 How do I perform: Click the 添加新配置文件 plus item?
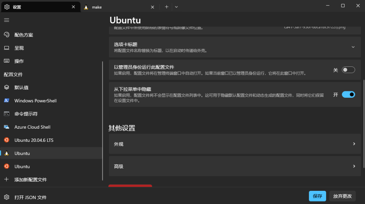coord(30,179)
